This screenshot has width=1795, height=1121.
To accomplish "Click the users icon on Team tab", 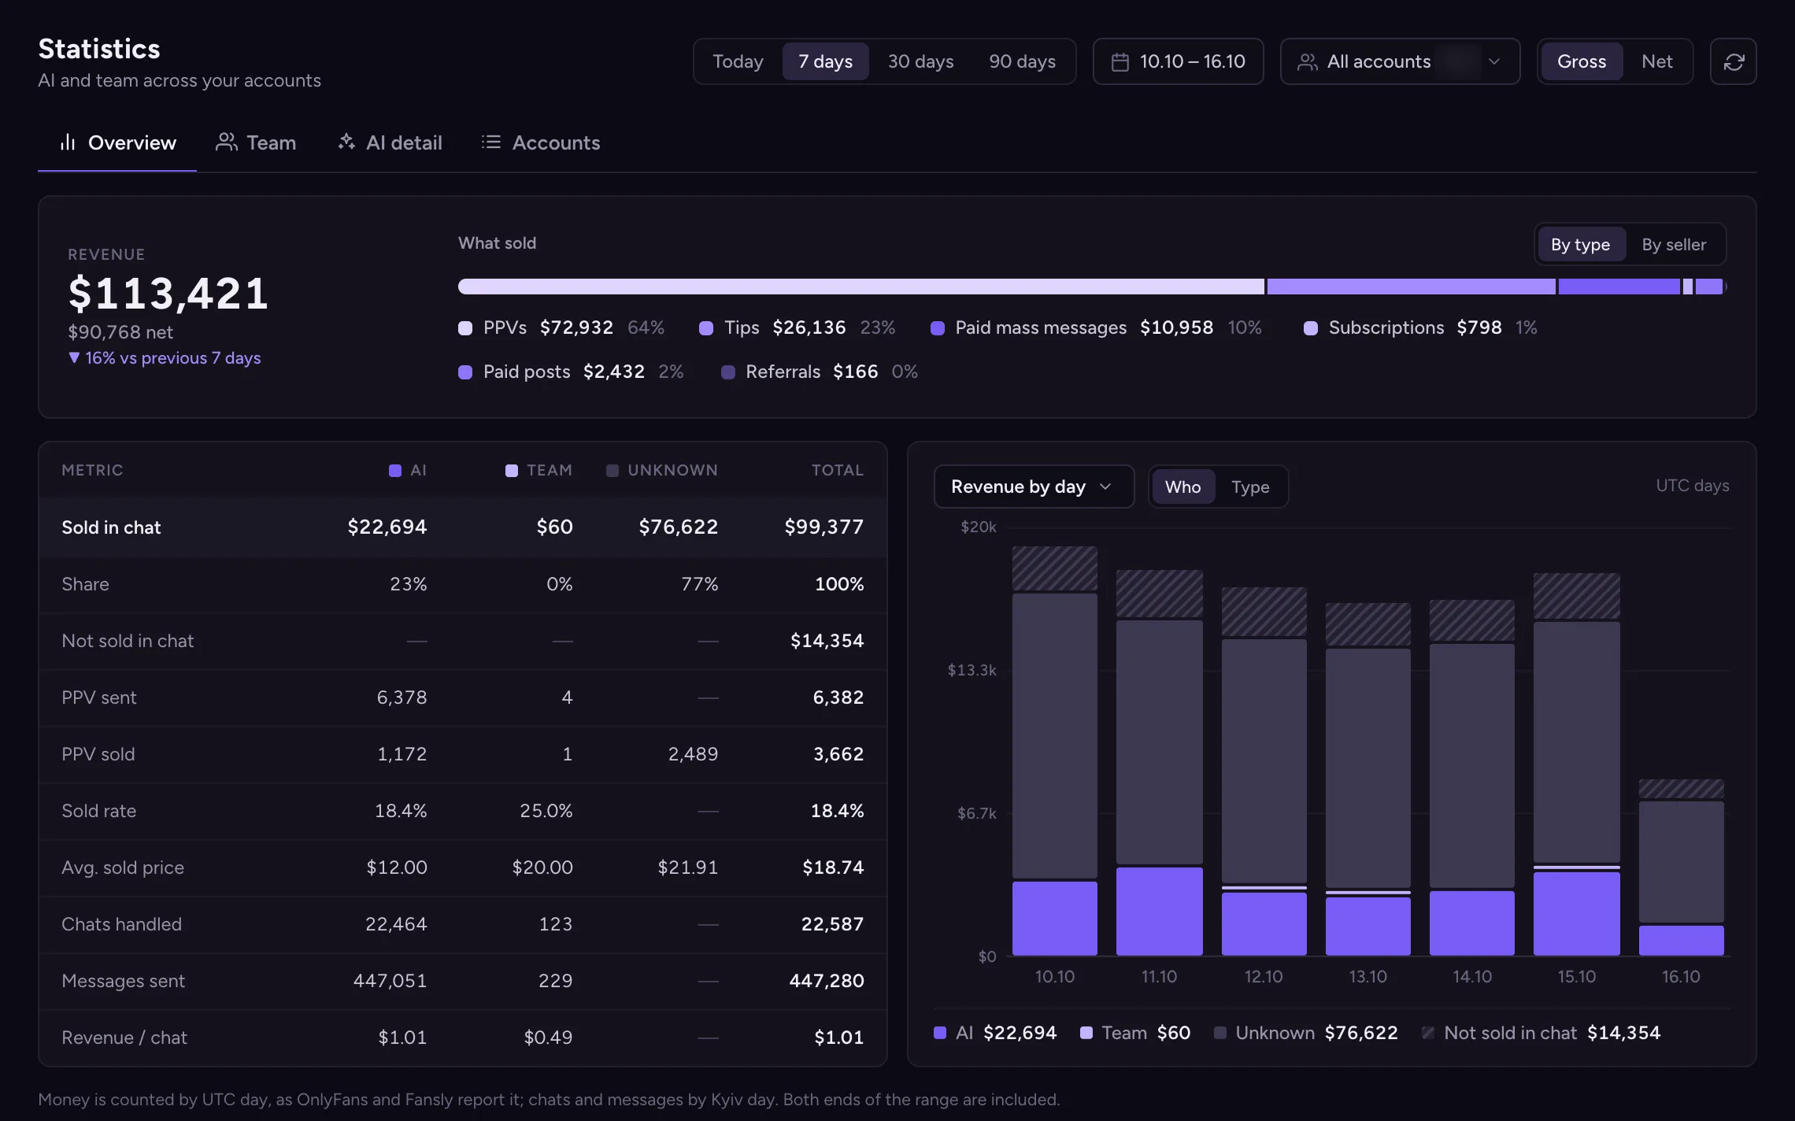I will [227, 142].
